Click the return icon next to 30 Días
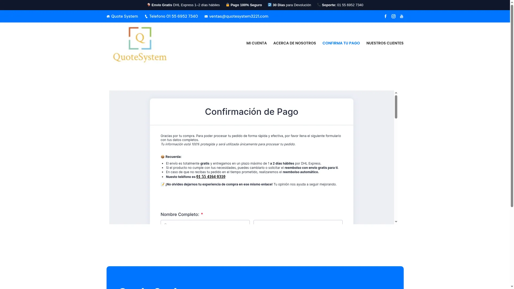The height and width of the screenshot is (289, 514). (x=270, y=5)
